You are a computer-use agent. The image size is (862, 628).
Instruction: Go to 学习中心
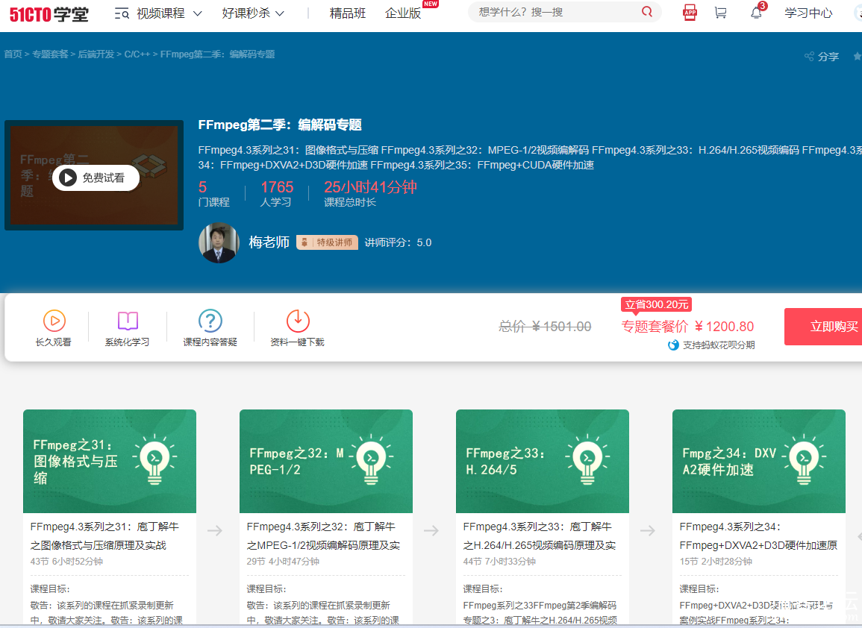point(808,13)
